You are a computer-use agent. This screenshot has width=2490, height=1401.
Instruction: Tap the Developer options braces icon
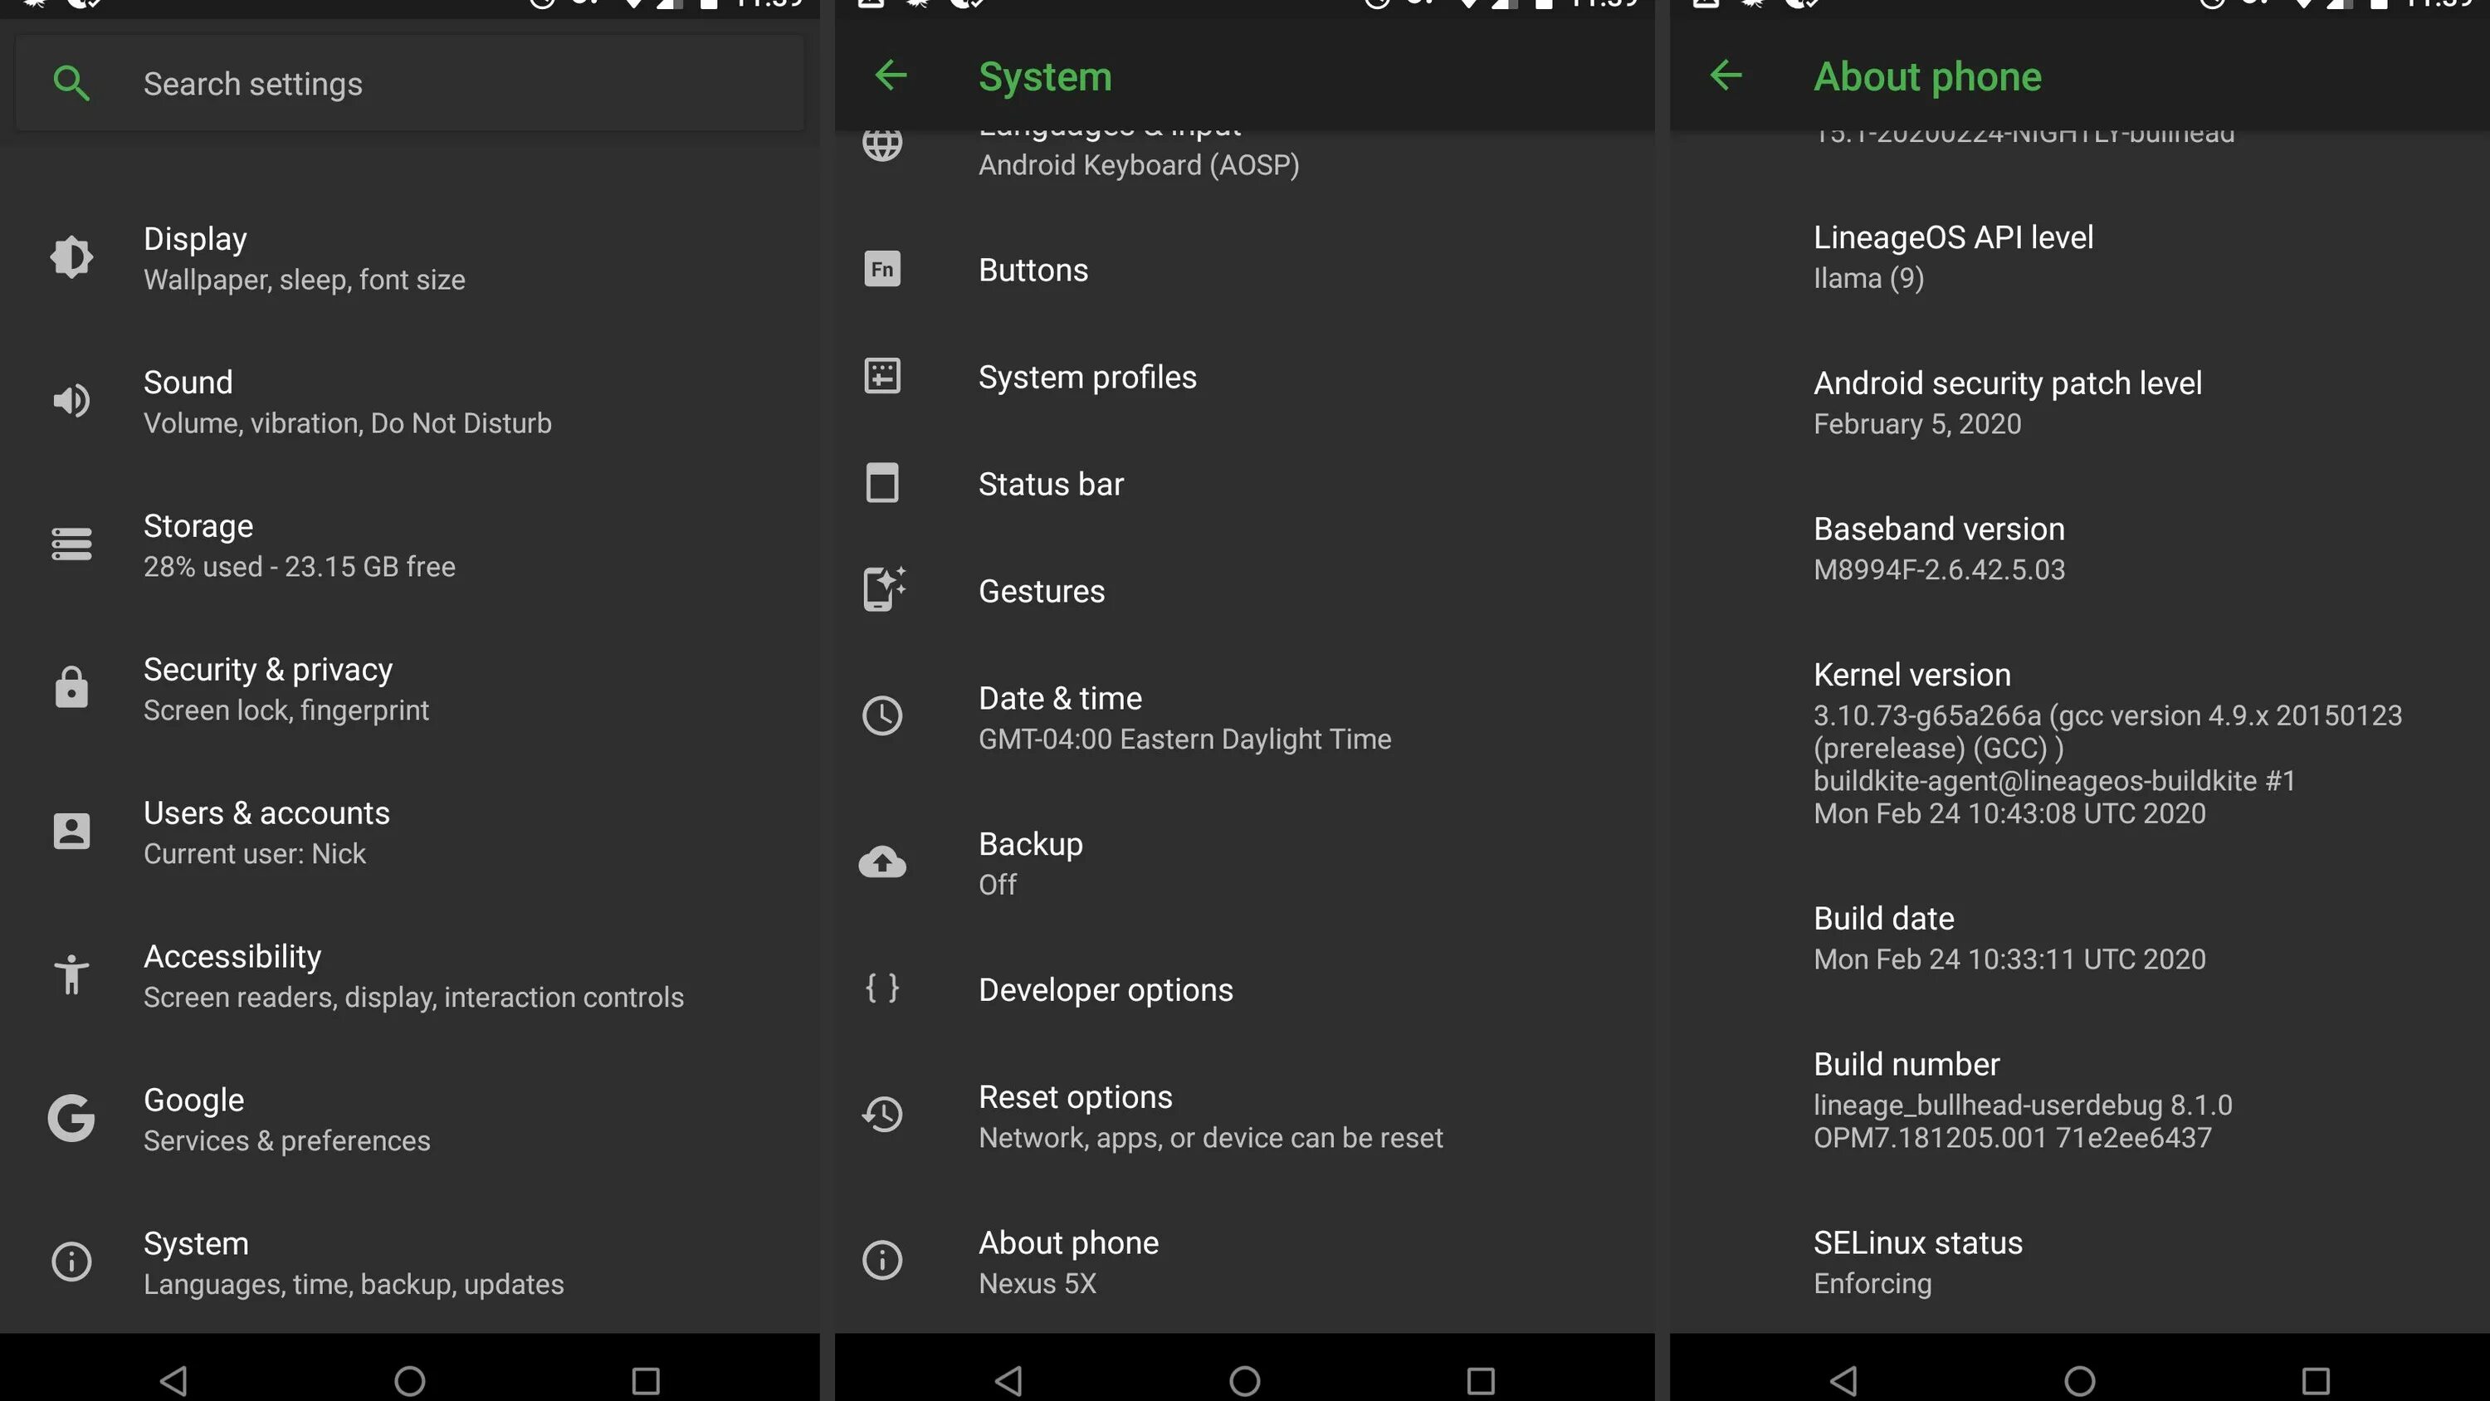(x=882, y=989)
